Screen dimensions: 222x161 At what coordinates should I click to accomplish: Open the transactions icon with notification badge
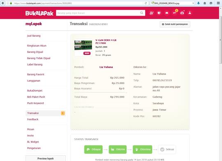point(175,12)
